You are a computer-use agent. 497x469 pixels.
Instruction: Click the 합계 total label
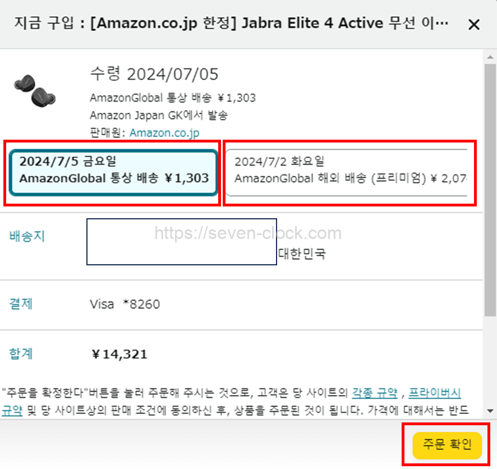click(21, 353)
